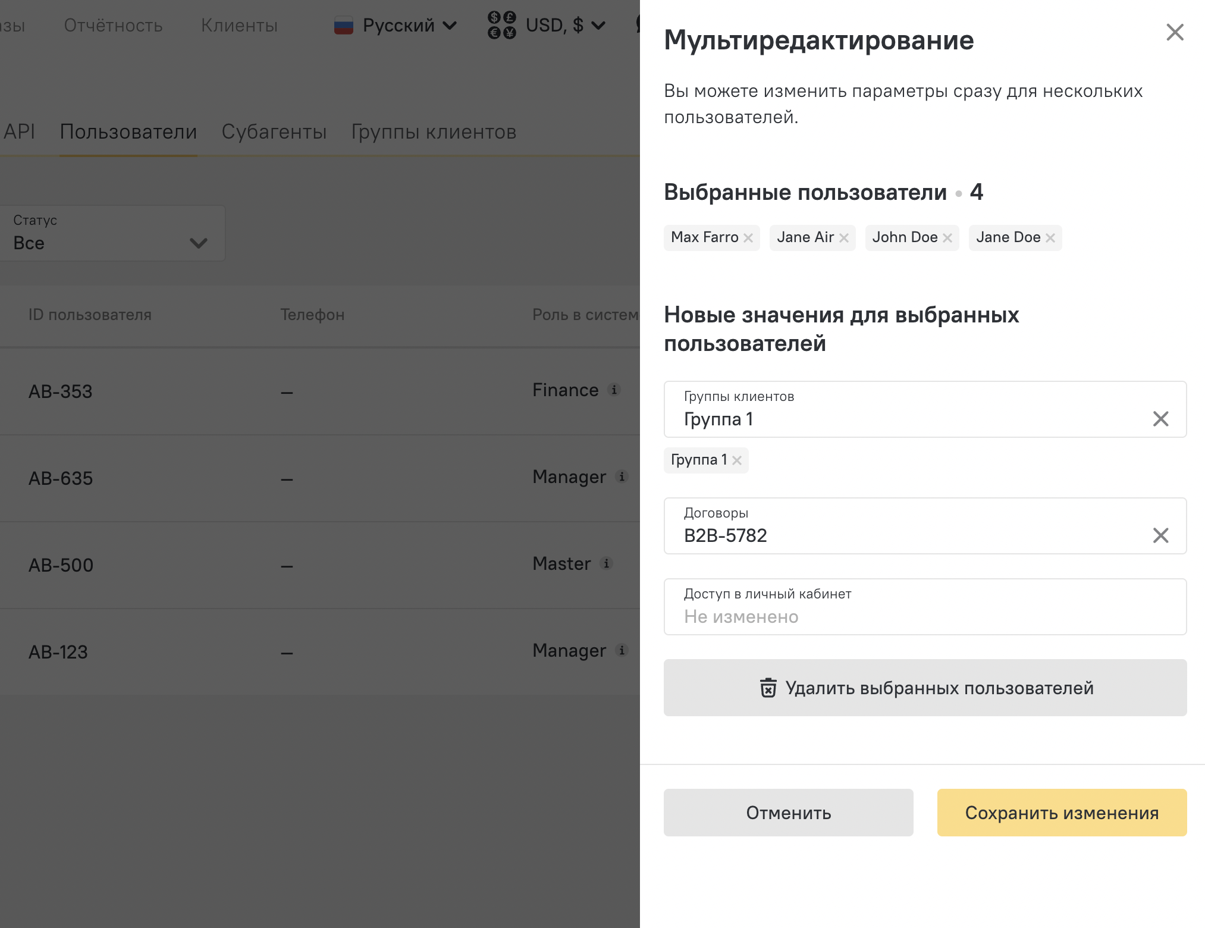Remove the Группа 1 tag chip
Screen dimensions: 1205x928
(x=737, y=460)
